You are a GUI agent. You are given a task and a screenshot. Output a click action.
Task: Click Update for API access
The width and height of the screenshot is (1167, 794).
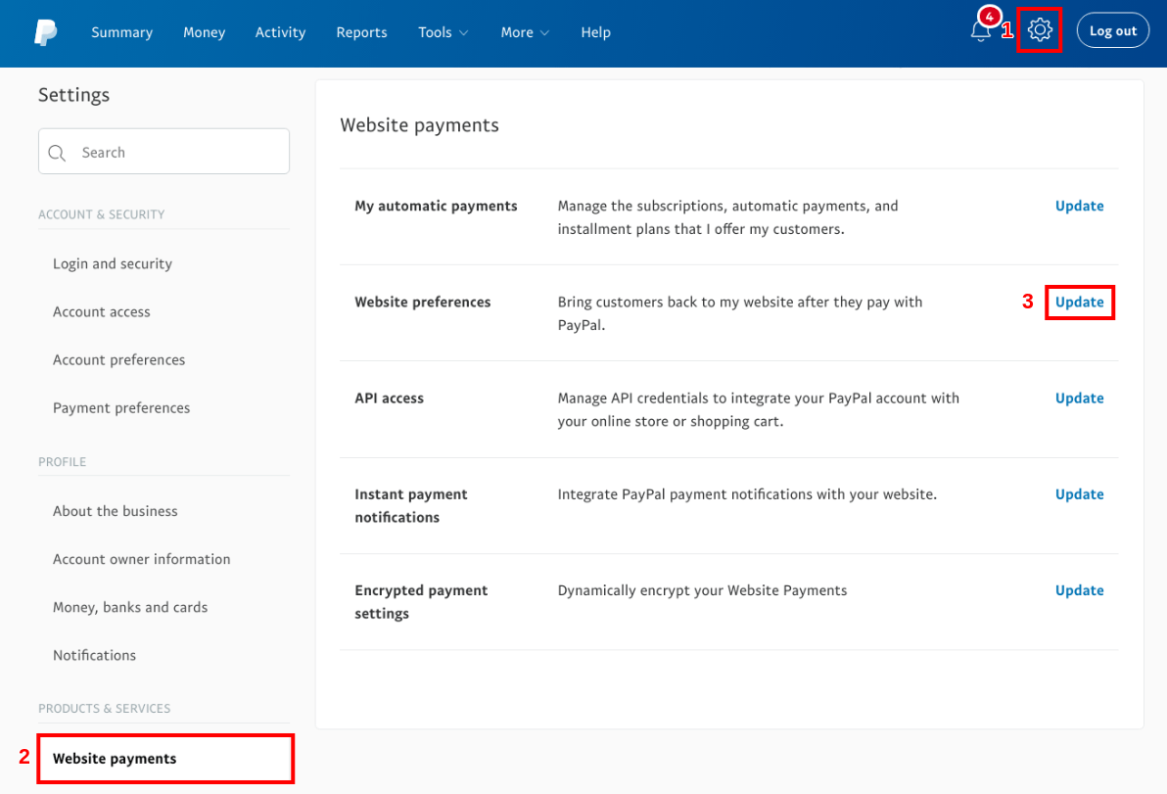(1079, 398)
